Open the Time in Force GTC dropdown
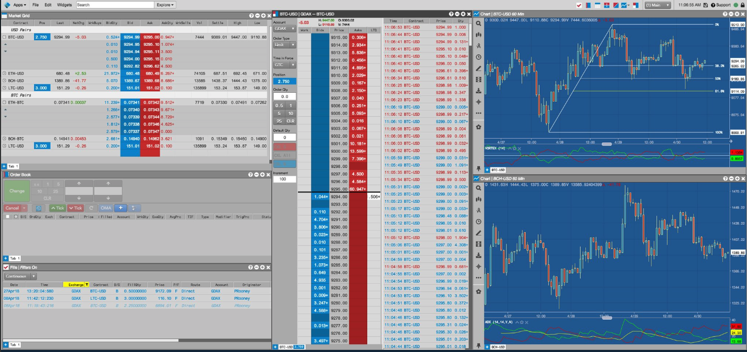Screen dimensions: 747x352 (284, 65)
